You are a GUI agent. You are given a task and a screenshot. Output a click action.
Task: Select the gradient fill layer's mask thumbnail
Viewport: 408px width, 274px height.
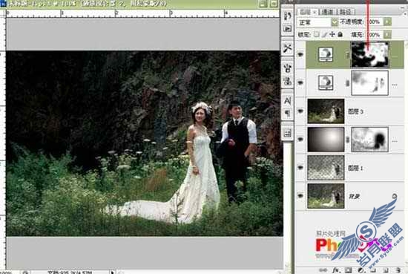coord(369,140)
